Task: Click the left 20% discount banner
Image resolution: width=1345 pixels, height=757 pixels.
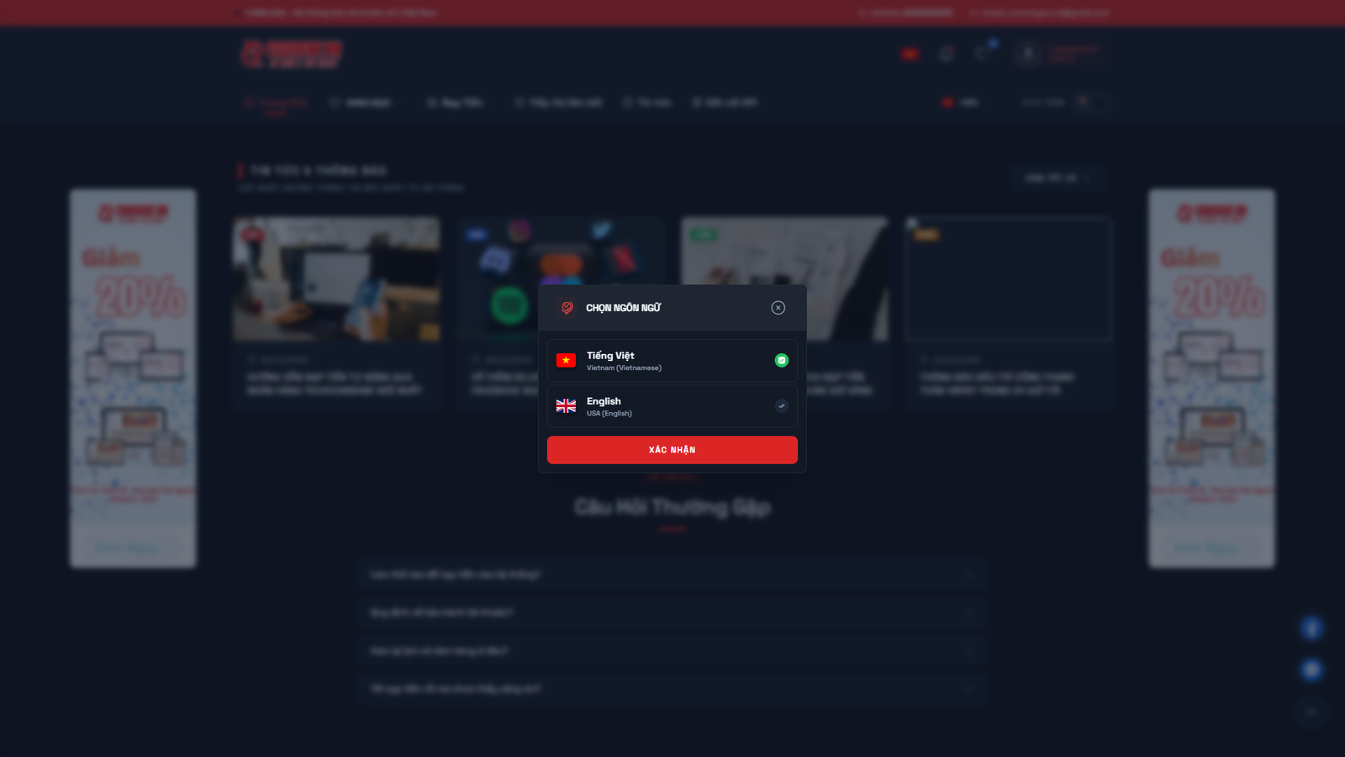Action: 133,378
